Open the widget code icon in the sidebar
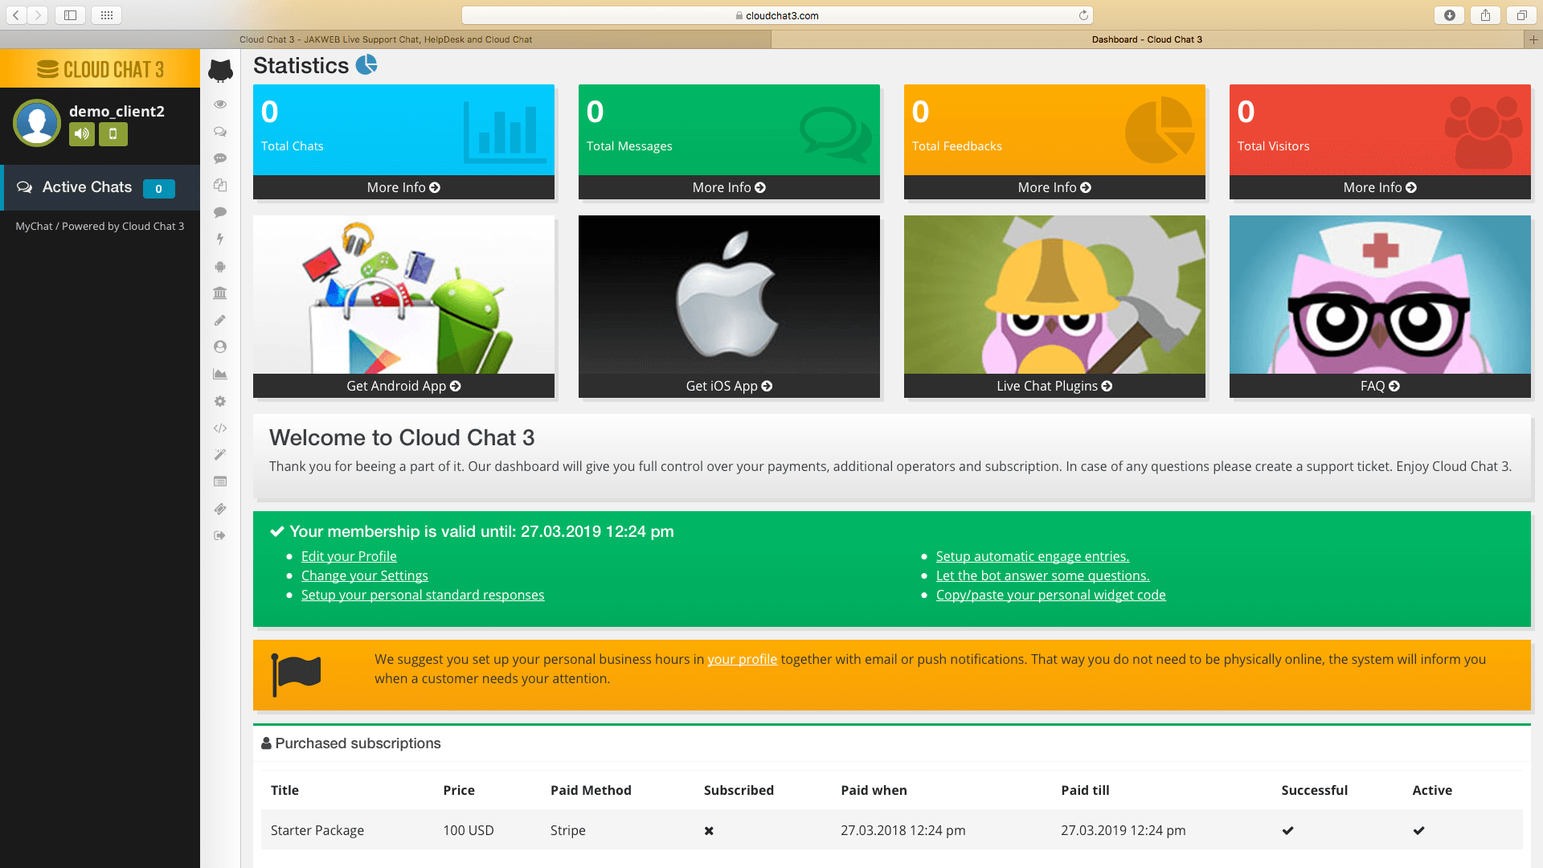The image size is (1543, 868). [x=220, y=428]
